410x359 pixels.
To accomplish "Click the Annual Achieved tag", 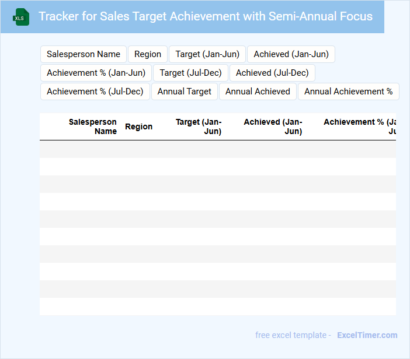I will tap(258, 91).
